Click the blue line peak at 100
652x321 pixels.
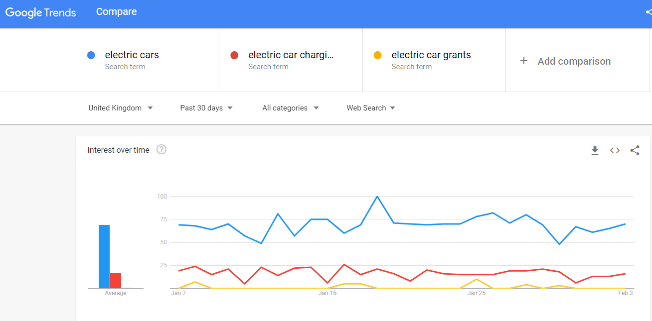(x=377, y=197)
